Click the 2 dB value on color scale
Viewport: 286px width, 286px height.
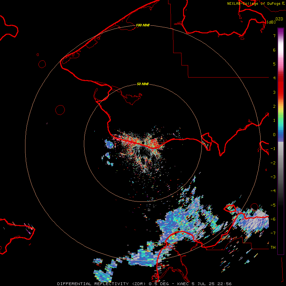pos(274,106)
